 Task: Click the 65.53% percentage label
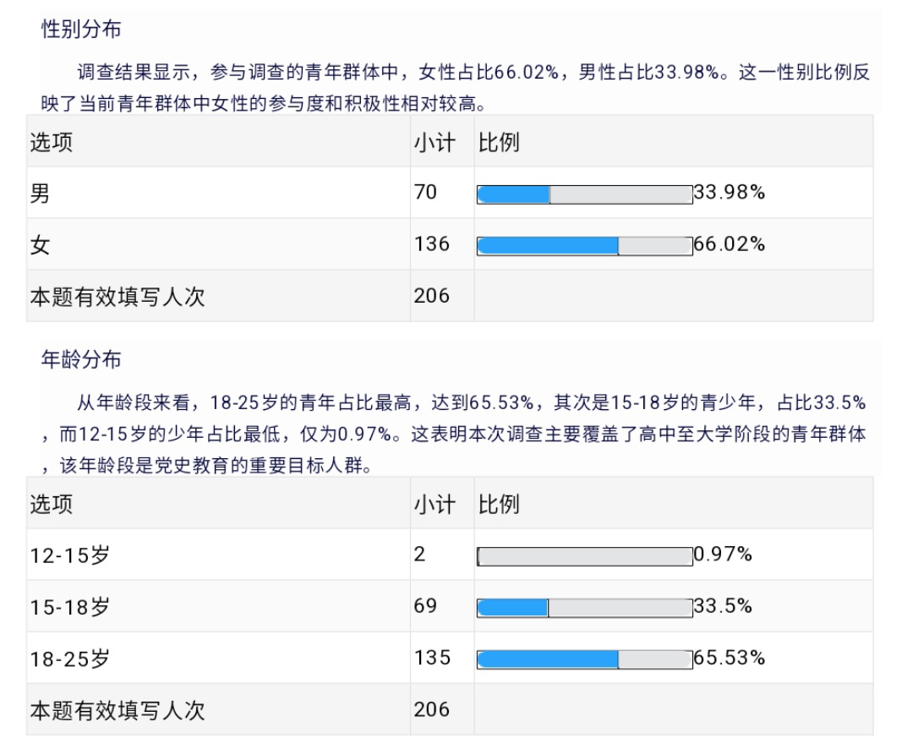729,658
